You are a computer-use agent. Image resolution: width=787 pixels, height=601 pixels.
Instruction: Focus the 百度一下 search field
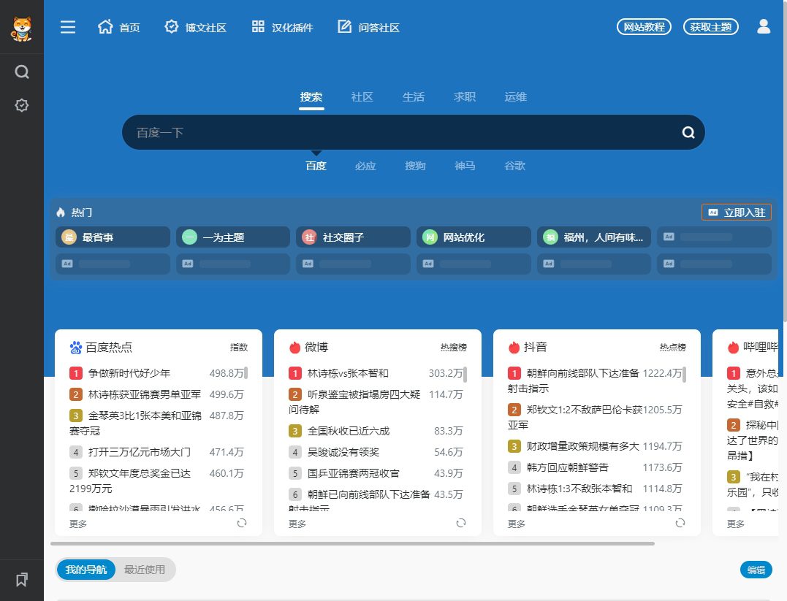pos(401,132)
